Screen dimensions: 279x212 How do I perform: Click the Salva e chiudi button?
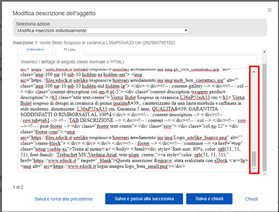pos(209,199)
